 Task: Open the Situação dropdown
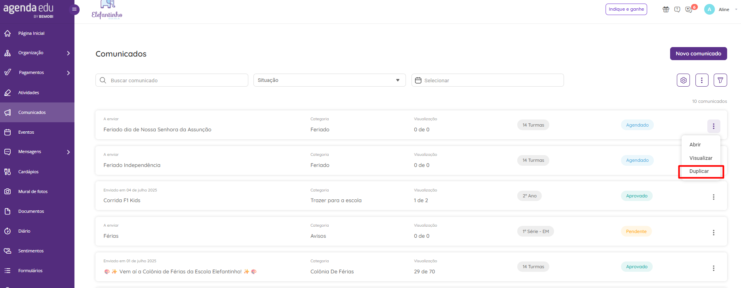click(x=330, y=80)
